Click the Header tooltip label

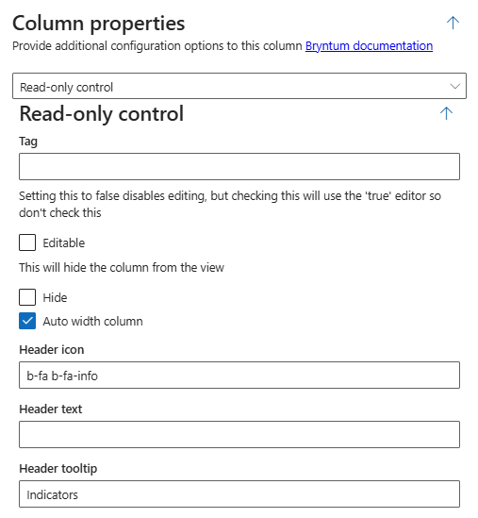click(58, 468)
